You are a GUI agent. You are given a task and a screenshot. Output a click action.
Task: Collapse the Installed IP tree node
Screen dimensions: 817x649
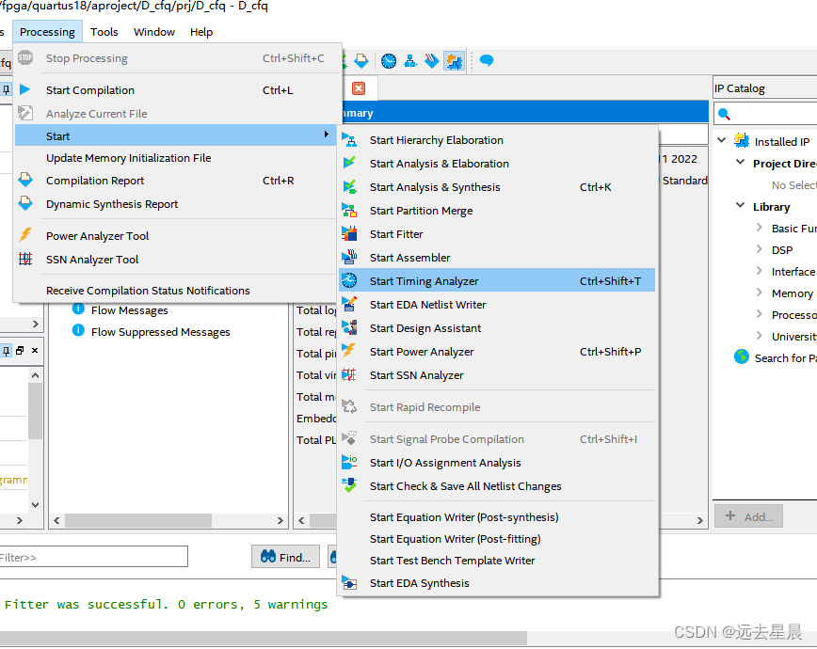722,140
